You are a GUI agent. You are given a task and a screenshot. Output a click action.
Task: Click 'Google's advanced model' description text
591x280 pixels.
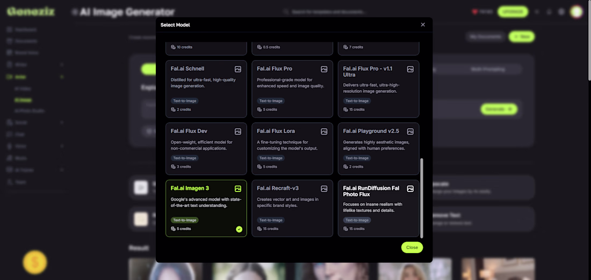206,202
